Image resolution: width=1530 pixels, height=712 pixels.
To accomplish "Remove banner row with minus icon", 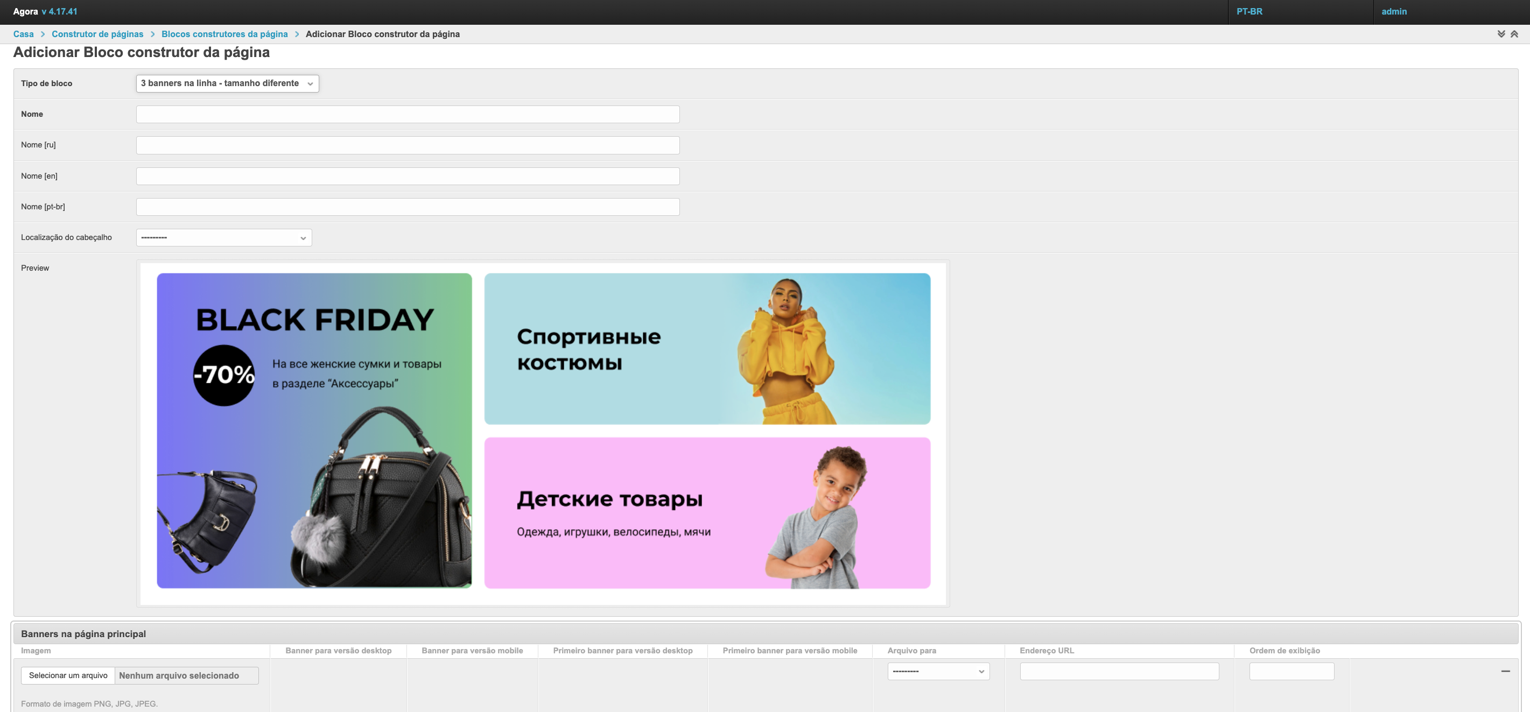I will coord(1505,671).
